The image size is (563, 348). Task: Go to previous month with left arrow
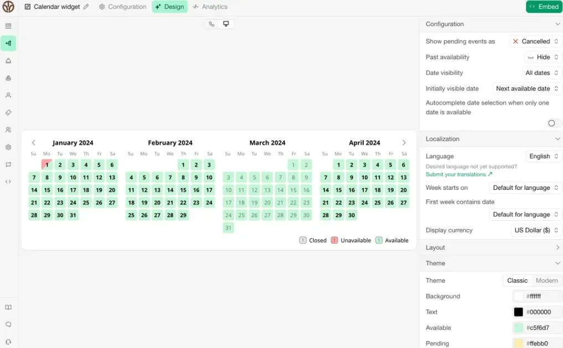(33, 143)
